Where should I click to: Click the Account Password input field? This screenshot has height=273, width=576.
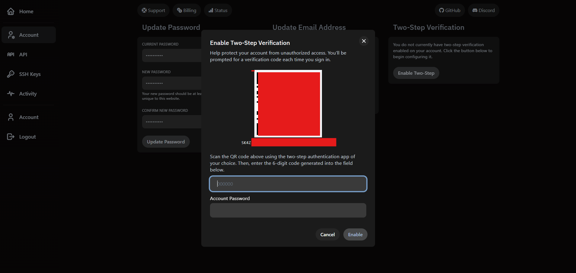click(x=288, y=210)
